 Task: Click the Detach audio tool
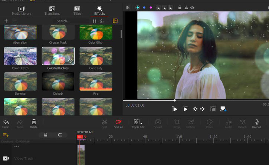(x=242, y=124)
